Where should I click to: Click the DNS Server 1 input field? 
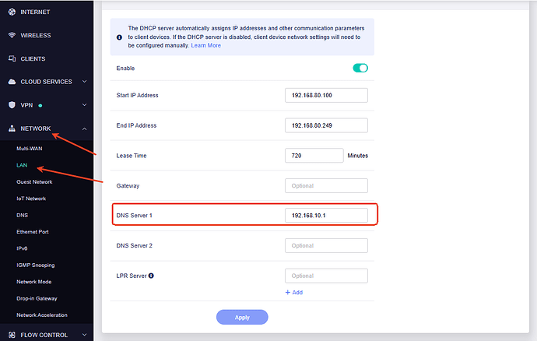(x=326, y=216)
